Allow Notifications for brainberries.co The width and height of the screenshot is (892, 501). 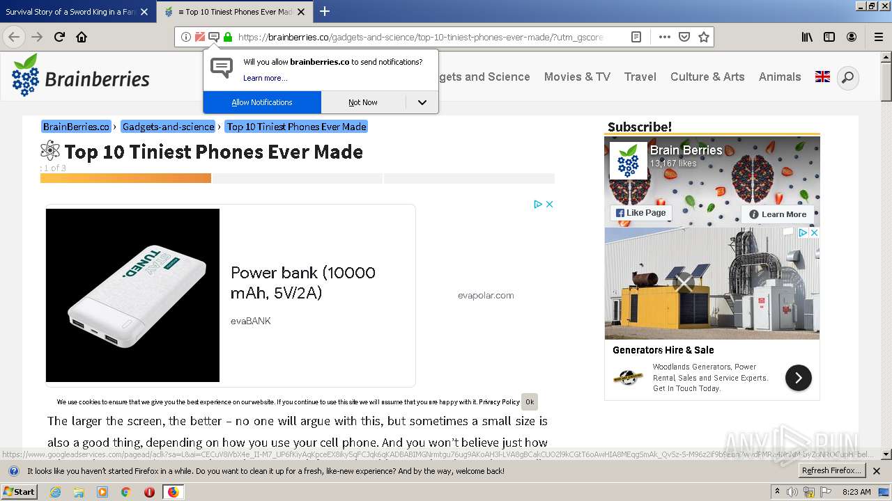(262, 102)
